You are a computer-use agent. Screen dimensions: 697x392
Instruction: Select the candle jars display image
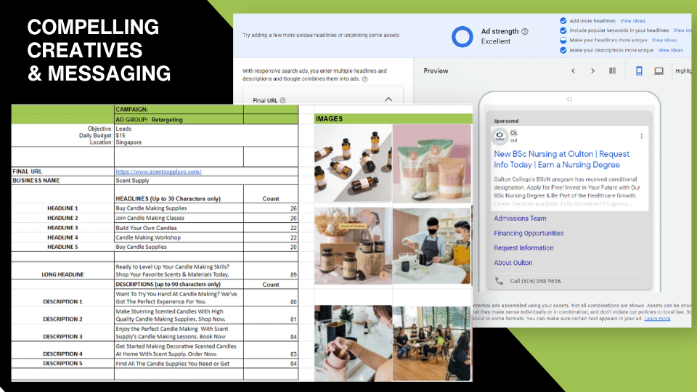click(x=354, y=246)
